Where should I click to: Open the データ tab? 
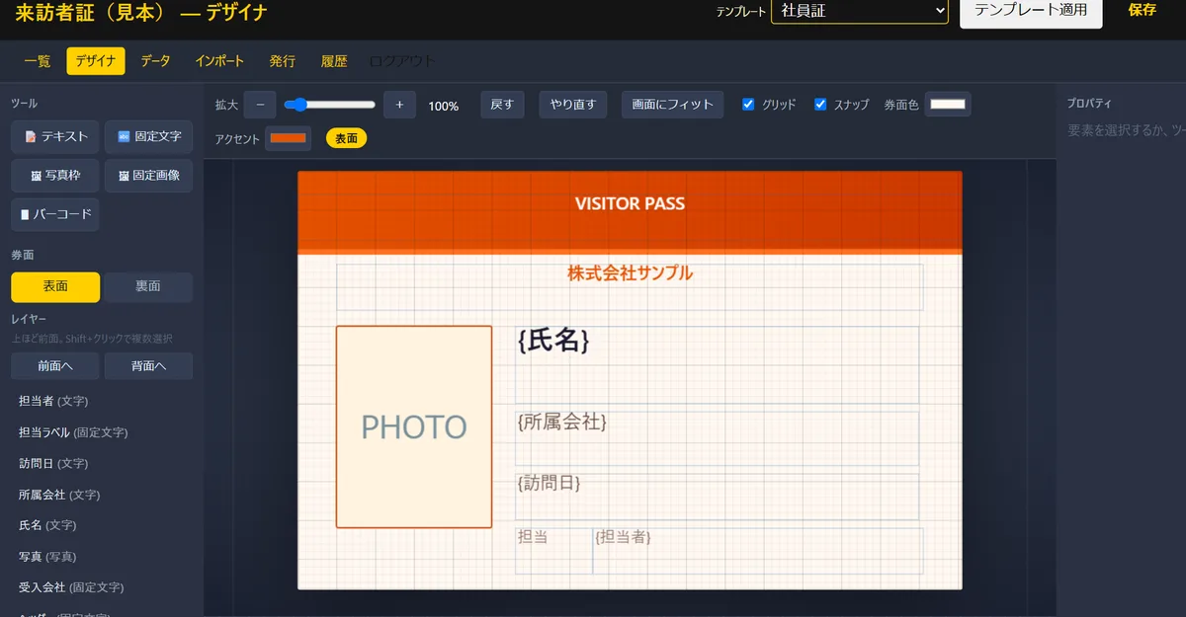point(155,61)
